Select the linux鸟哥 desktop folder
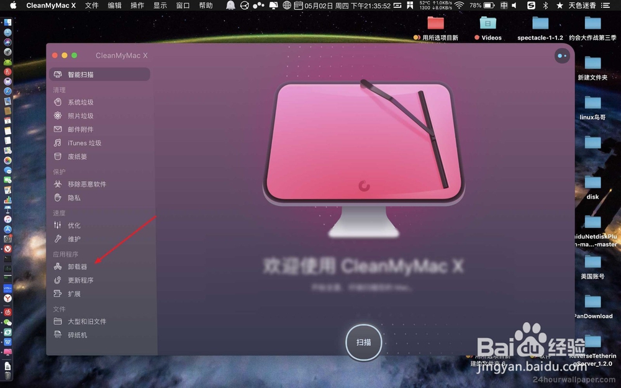 coord(592,107)
